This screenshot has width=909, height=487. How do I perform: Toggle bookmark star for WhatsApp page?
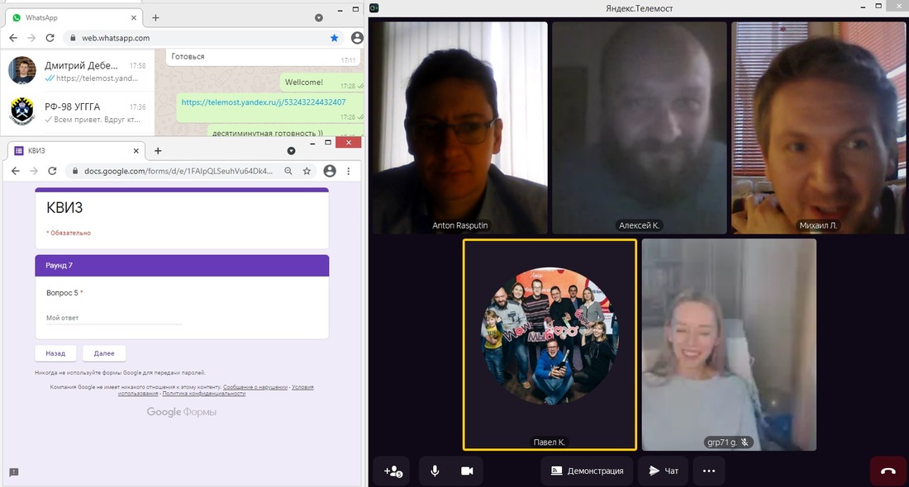(x=334, y=38)
